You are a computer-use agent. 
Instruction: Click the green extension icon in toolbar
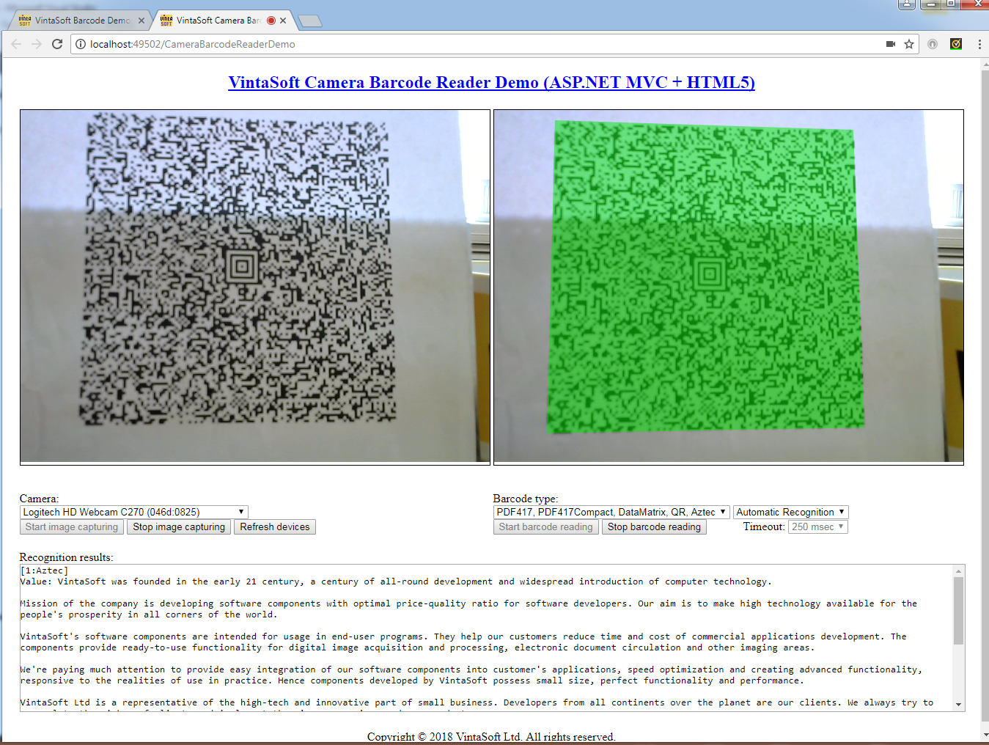956,44
